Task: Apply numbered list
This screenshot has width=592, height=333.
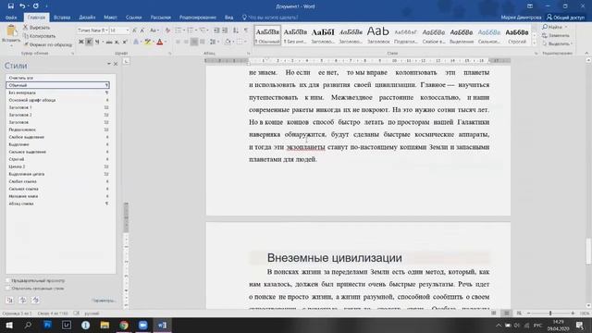Action: pos(191,31)
